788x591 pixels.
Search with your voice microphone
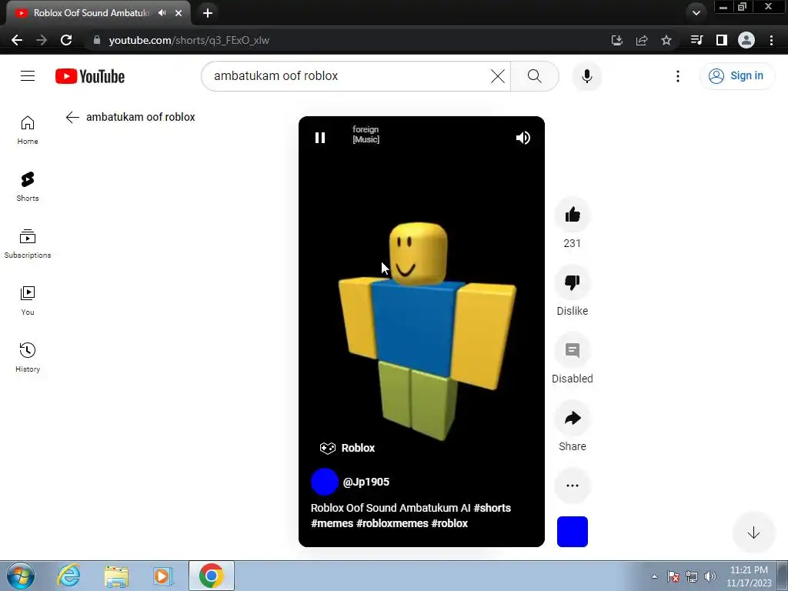[x=587, y=76]
